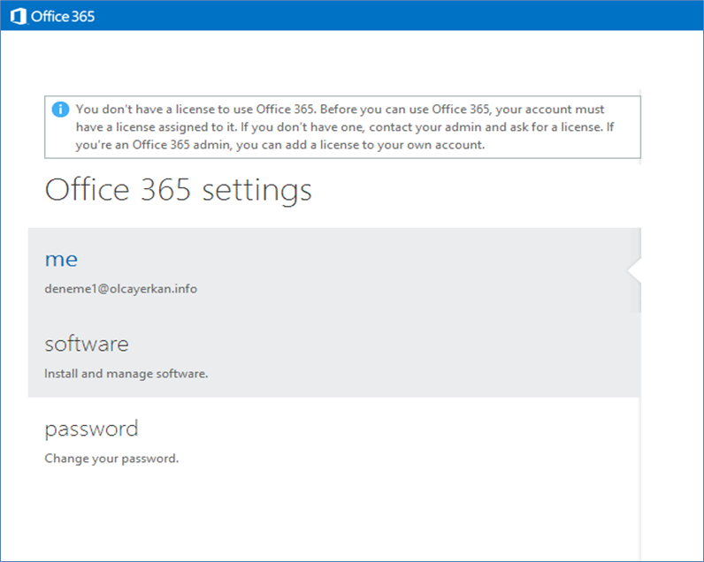Viewport: 704px width, 562px height.
Task: Click 'Change your password.' description
Action: 111,459
